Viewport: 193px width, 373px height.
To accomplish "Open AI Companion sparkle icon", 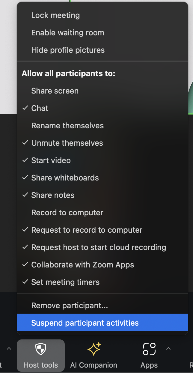I will [x=94, y=349].
